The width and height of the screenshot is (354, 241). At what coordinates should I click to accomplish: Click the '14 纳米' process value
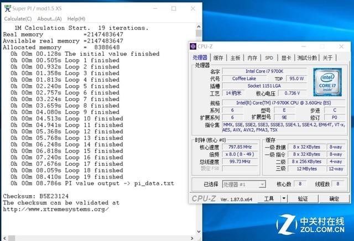[233, 93]
